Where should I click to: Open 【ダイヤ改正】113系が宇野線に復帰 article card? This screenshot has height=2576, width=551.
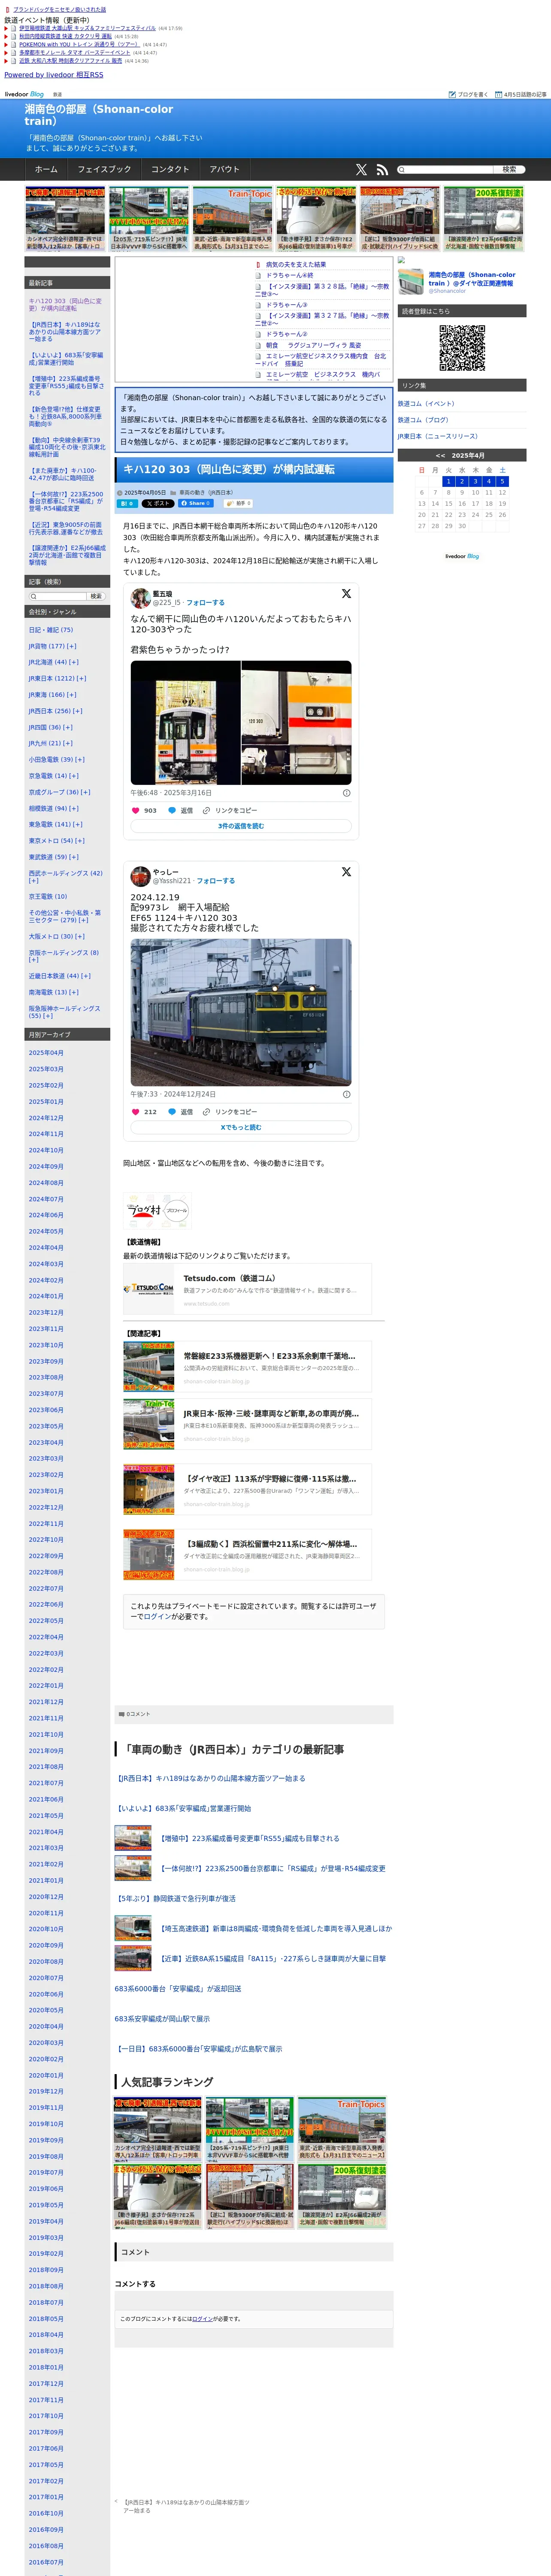247,1490
